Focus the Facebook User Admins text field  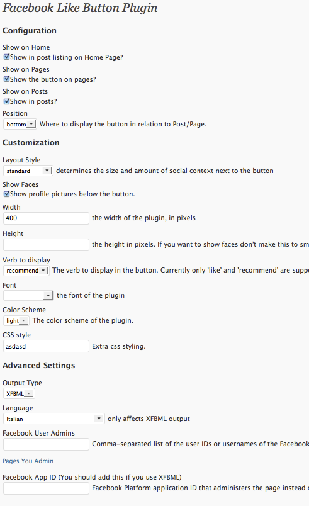(x=46, y=444)
